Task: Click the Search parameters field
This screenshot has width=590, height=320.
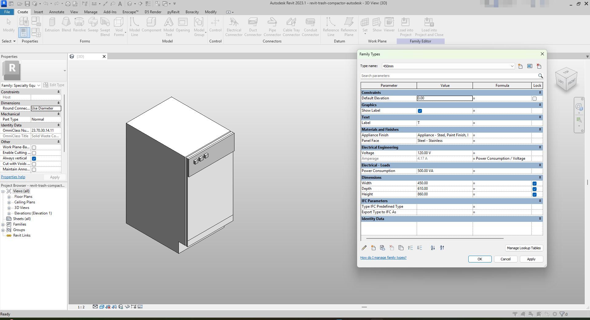Action: point(449,76)
